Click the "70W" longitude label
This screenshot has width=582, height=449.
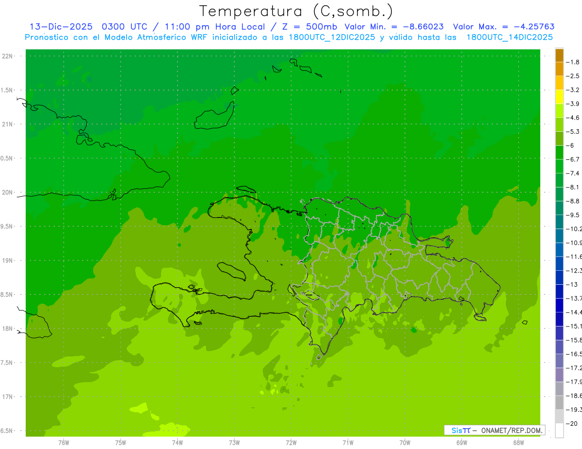[x=405, y=443]
